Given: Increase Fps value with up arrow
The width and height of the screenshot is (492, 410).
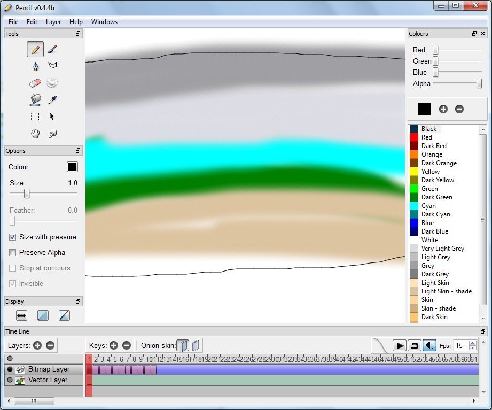Looking at the screenshot, I should [473, 343].
